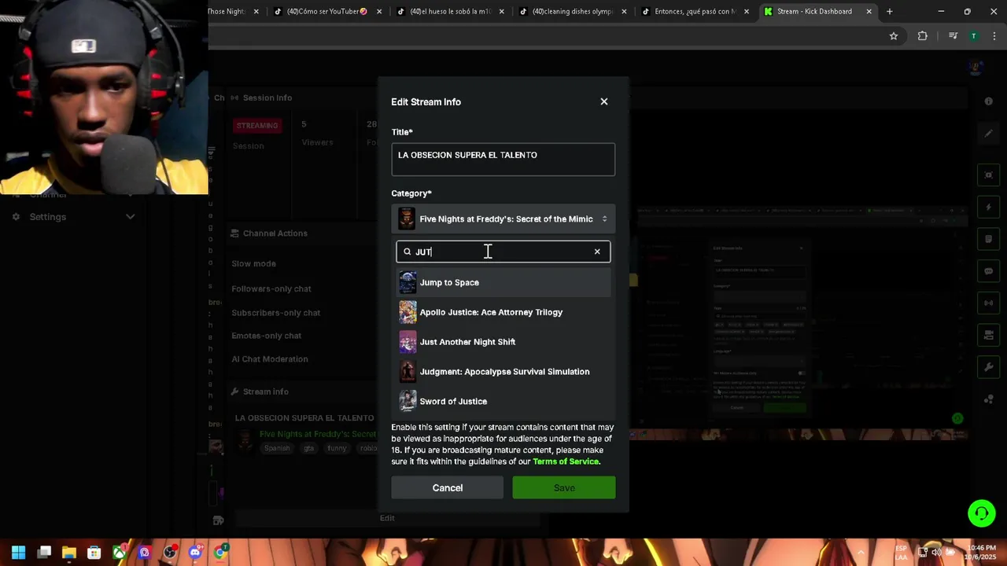
Task: Click the Edit link below Stream info
Action: click(x=387, y=518)
